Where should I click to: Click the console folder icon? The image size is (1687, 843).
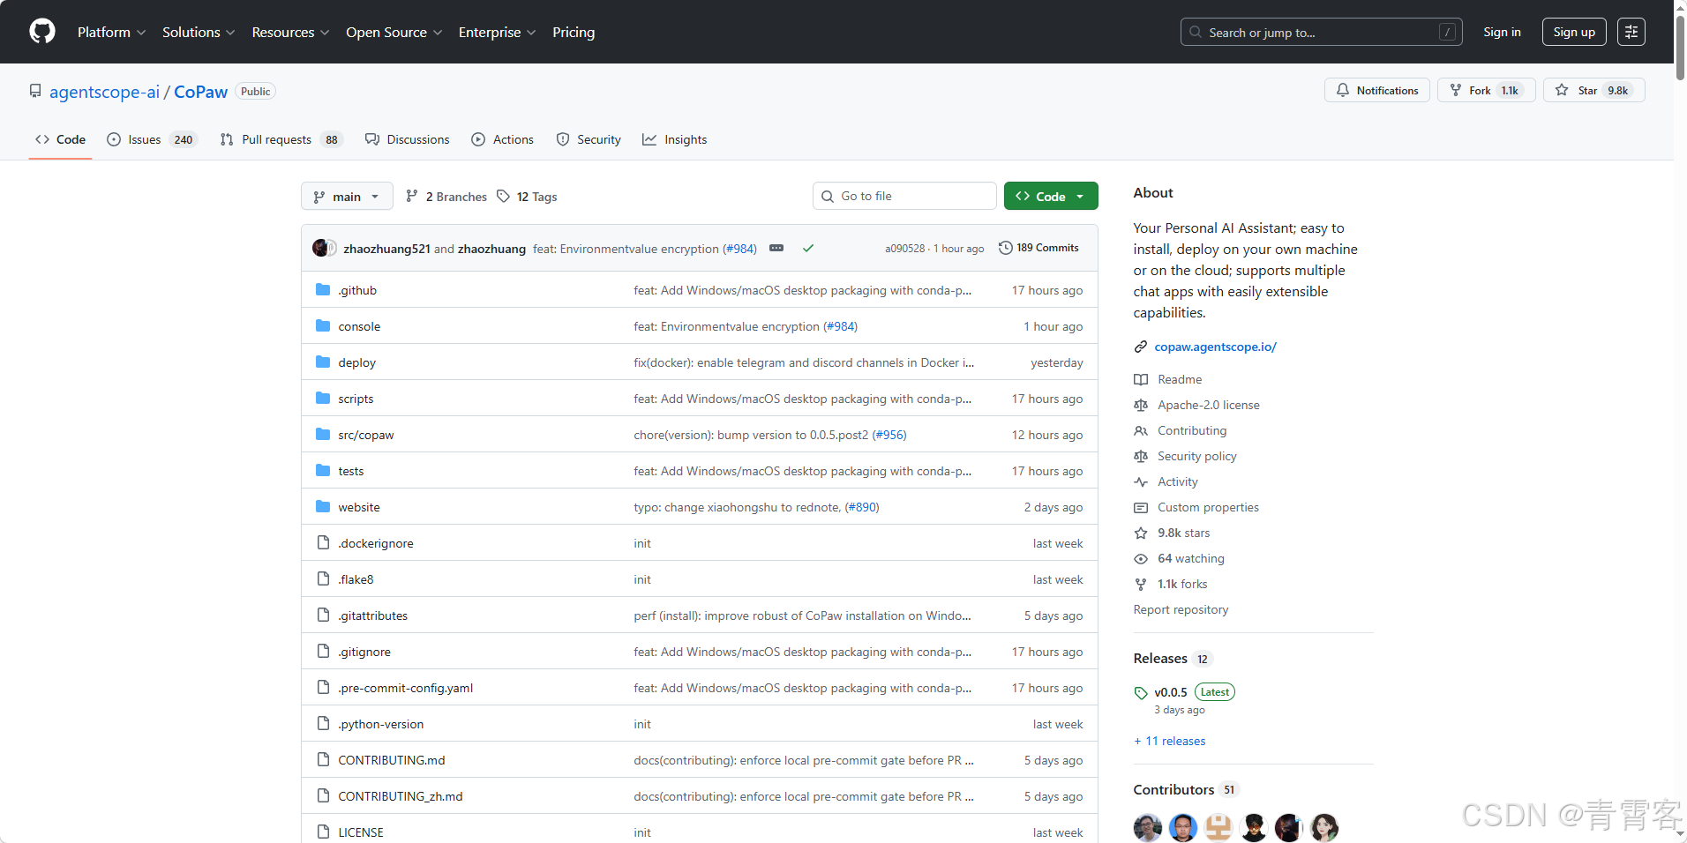tap(323, 326)
